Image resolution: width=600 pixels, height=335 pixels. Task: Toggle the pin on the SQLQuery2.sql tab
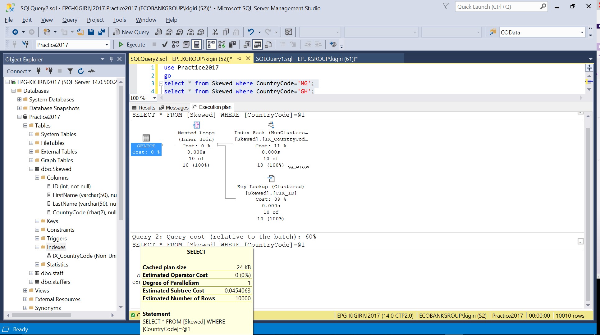pyautogui.click(x=240, y=59)
